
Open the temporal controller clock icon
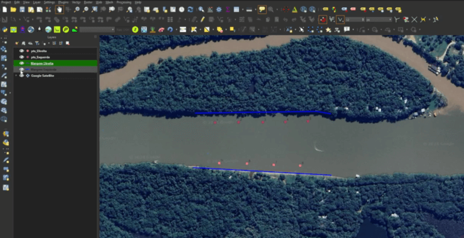click(182, 10)
